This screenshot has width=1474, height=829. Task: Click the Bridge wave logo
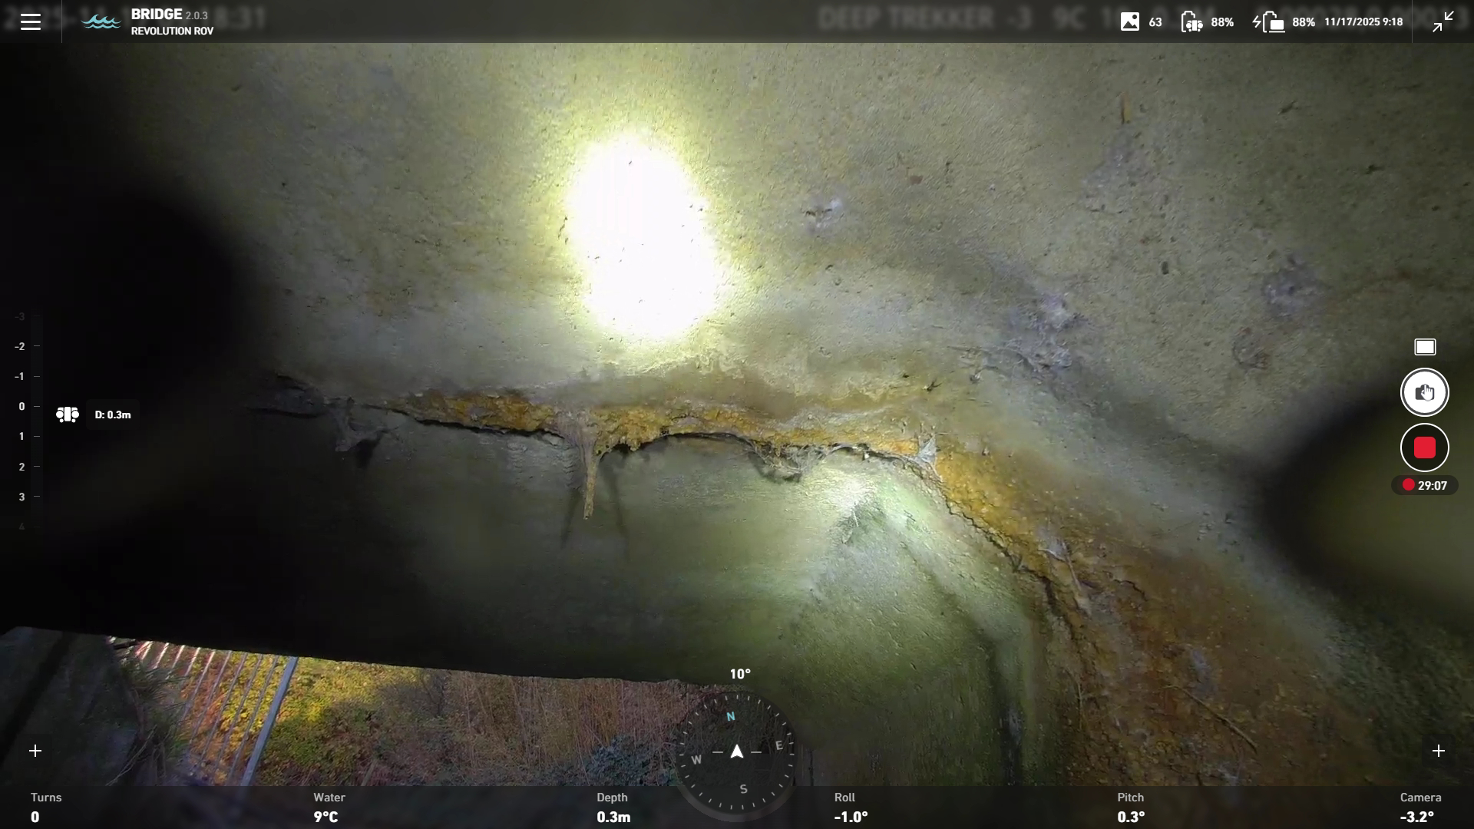[x=101, y=21]
